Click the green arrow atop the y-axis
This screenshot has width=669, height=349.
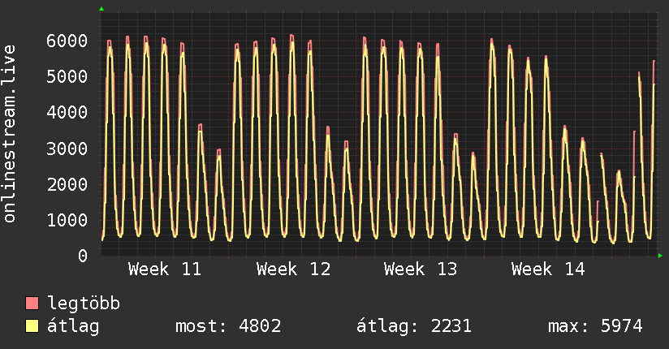pyautogui.click(x=101, y=9)
